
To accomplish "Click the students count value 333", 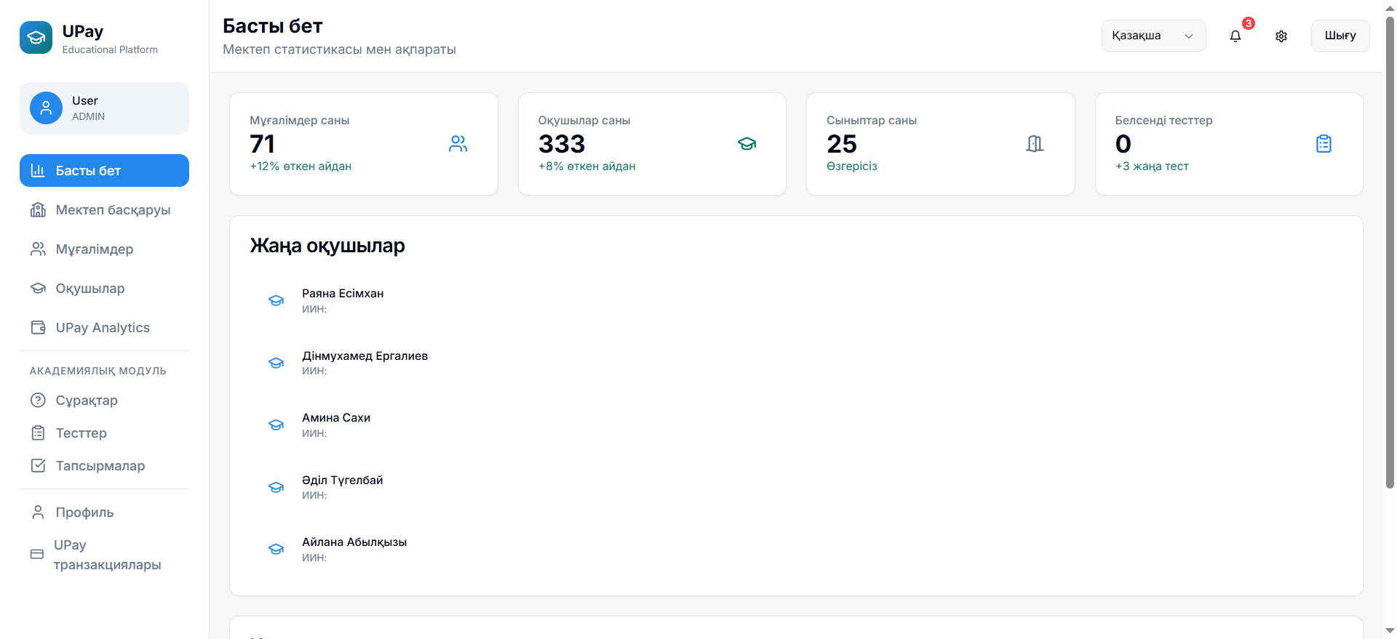I will [562, 144].
